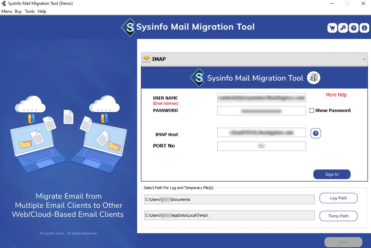Enable the Show Password checkbox
Screen dimensions: 371x248
[312, 111]
